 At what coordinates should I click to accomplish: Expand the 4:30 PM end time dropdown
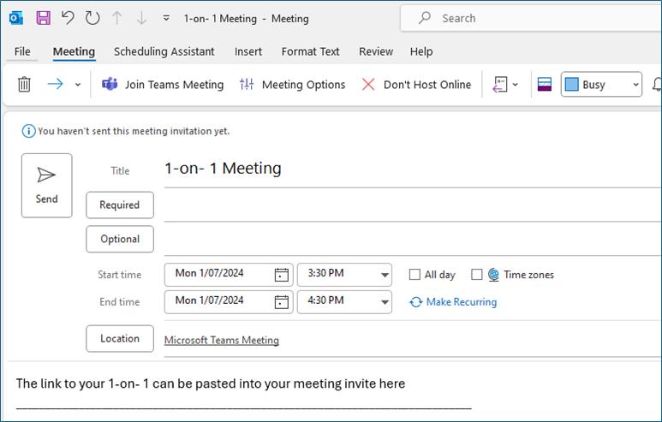[x=383, y=301]
